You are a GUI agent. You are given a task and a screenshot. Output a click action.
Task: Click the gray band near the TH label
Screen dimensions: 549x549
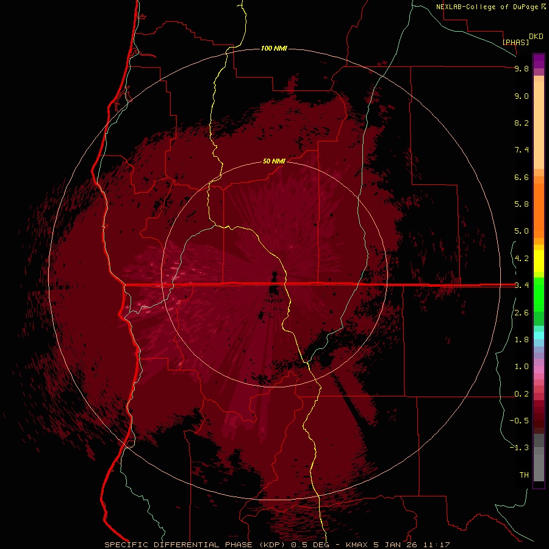pyautogui.click(x=539, y=467)
